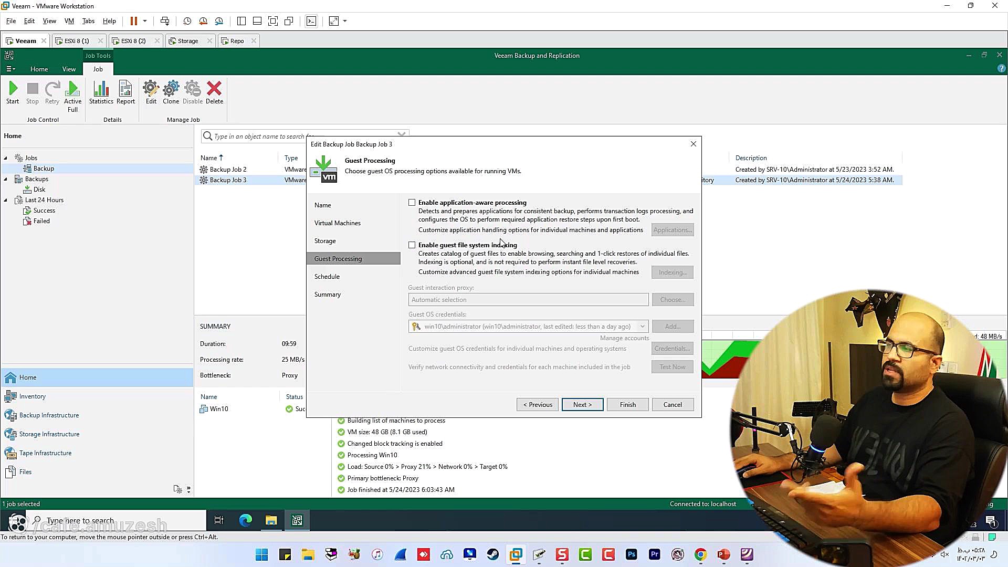Select Disk under Backups

(39, 190)
